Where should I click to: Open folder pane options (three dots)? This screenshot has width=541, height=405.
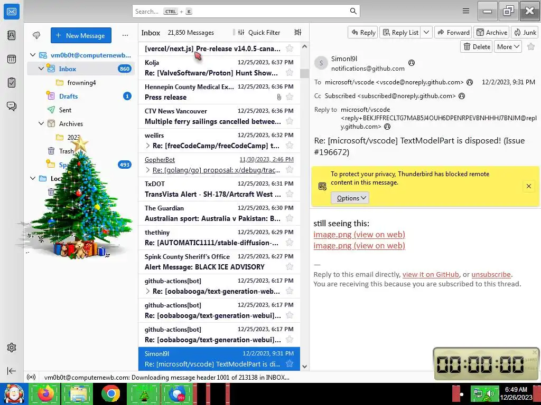pyautogui.click(x=125, y=35)
